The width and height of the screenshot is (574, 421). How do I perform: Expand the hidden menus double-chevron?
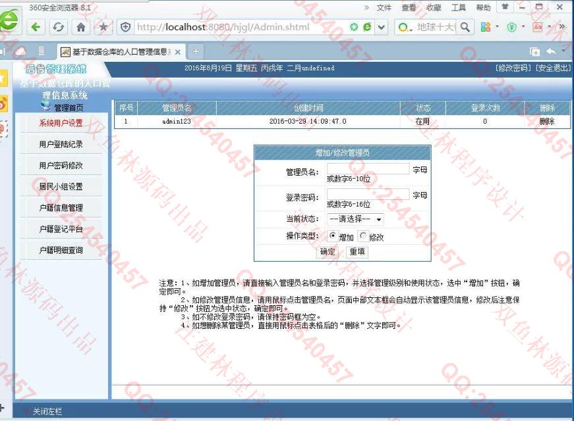click(366, 7)
